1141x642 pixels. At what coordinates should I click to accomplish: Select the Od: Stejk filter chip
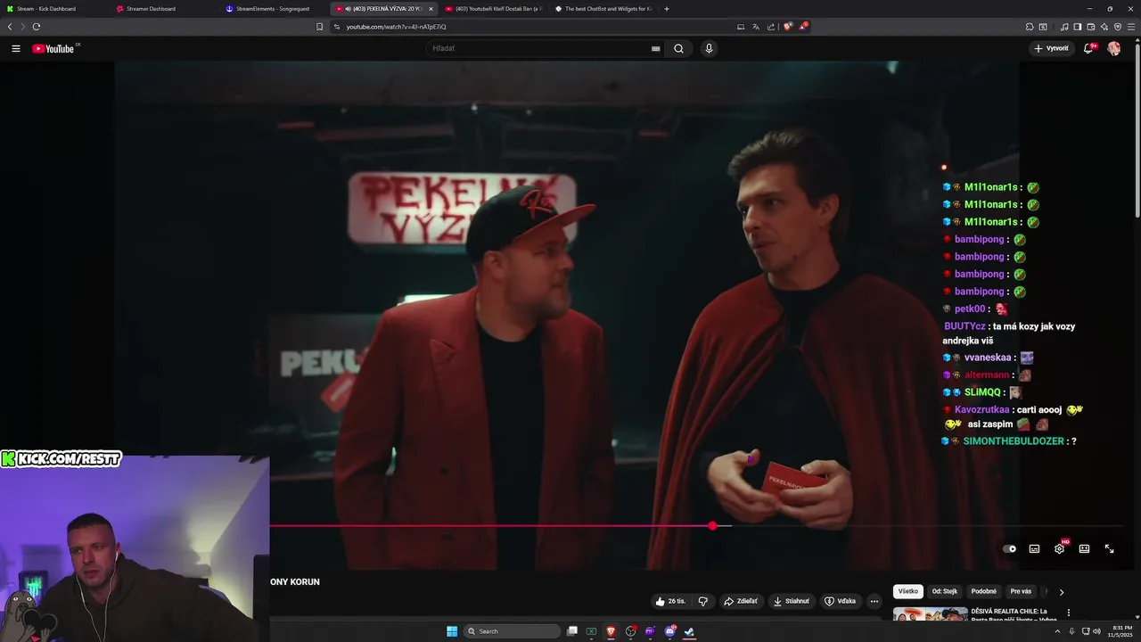[945, 591]
